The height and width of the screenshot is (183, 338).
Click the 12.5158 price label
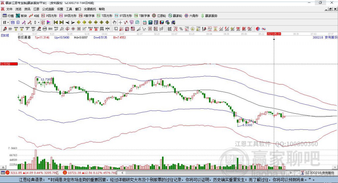(x=9, y=64)
